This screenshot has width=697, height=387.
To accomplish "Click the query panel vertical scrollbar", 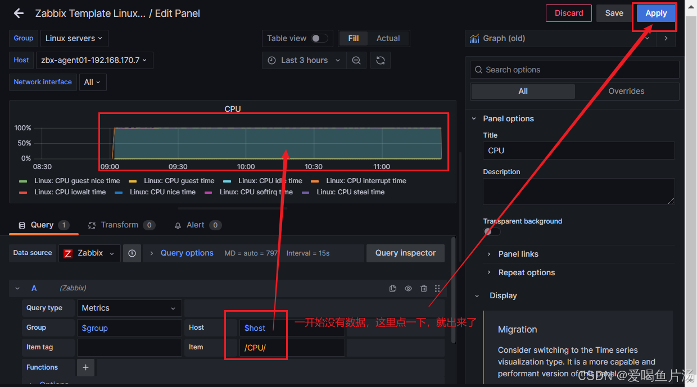I will [454, 290].
